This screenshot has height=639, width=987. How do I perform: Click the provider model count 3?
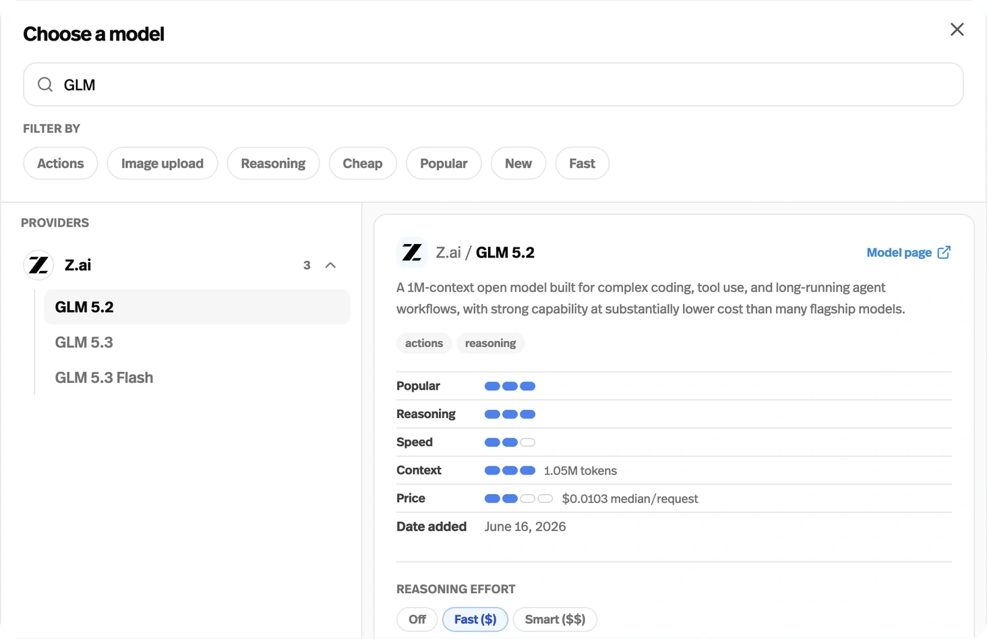pos(307,266)
